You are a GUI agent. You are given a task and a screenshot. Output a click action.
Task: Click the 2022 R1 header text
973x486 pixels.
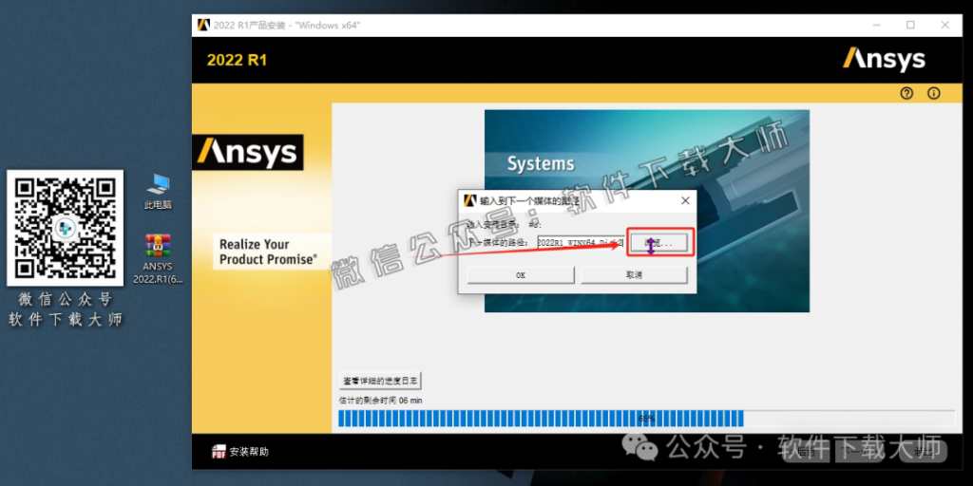pos(237,60)
